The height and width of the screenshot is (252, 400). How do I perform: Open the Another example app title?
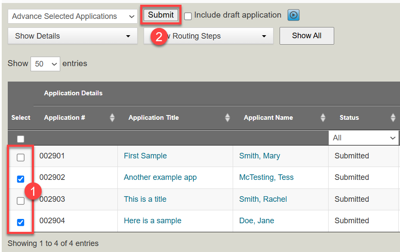[160, 177]
